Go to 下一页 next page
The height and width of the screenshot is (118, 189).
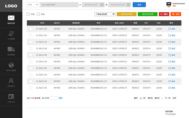pyautogui.click(x=167, y=98)
